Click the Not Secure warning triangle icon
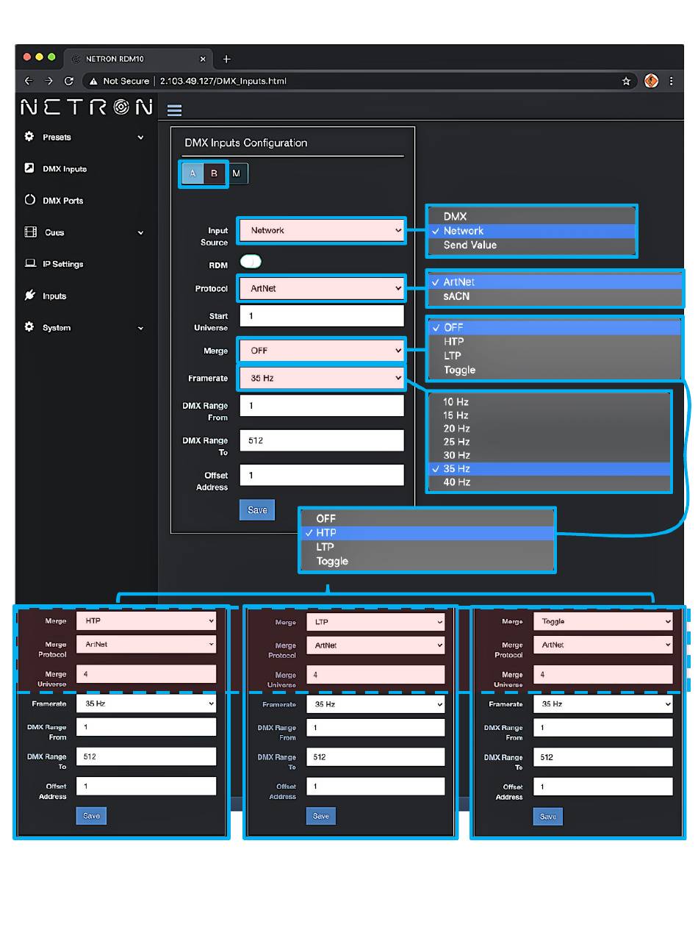 pyautogui.click(x=93, y=81)
